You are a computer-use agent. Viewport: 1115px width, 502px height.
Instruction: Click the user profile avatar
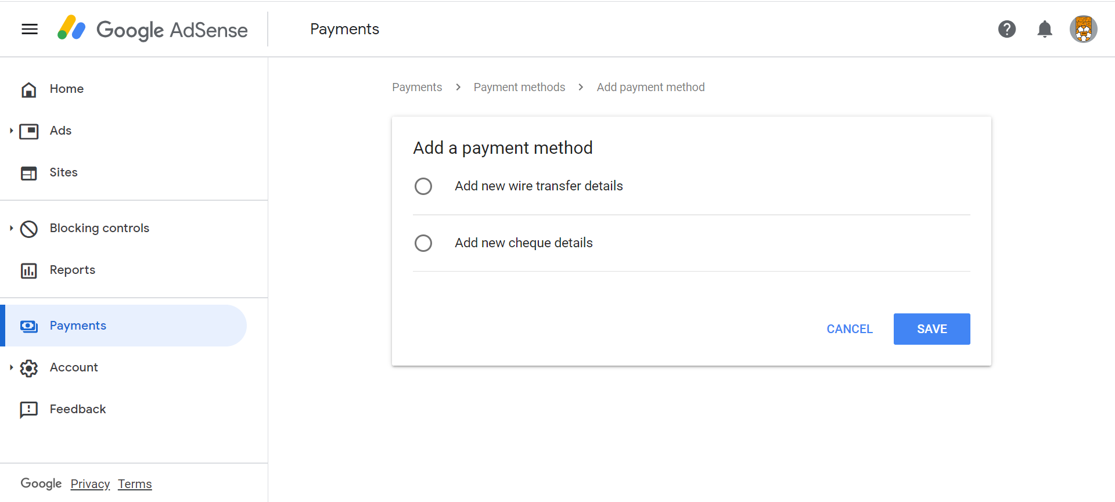point(1083,29)
